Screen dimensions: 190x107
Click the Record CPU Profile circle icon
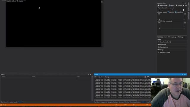point(159,52)
